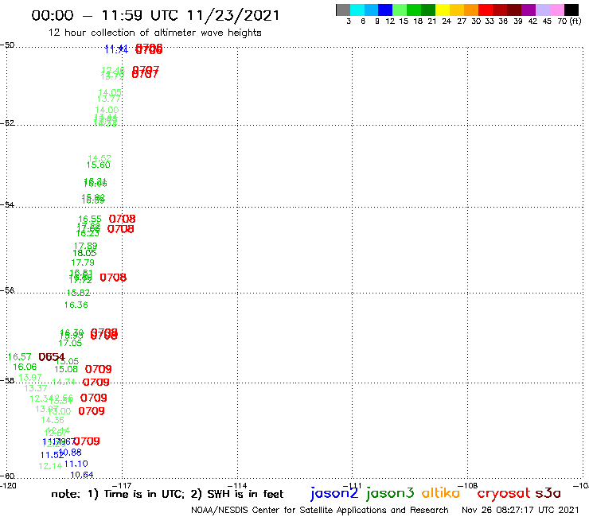Image resolution: width=589 pixels, height=517 pixels.
Task: Click the timestamp 'Nov 26 08:27:17 UTC 2021'
Action: point(521,511)
